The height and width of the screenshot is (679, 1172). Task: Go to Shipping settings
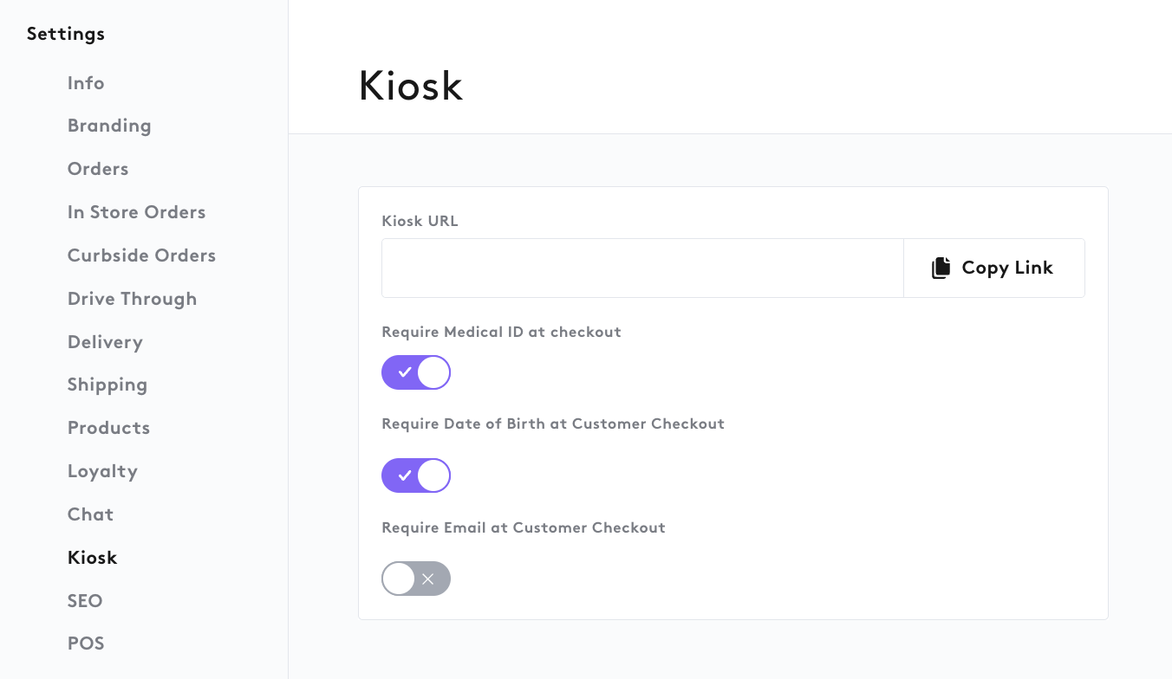click(x=107, y=385)
